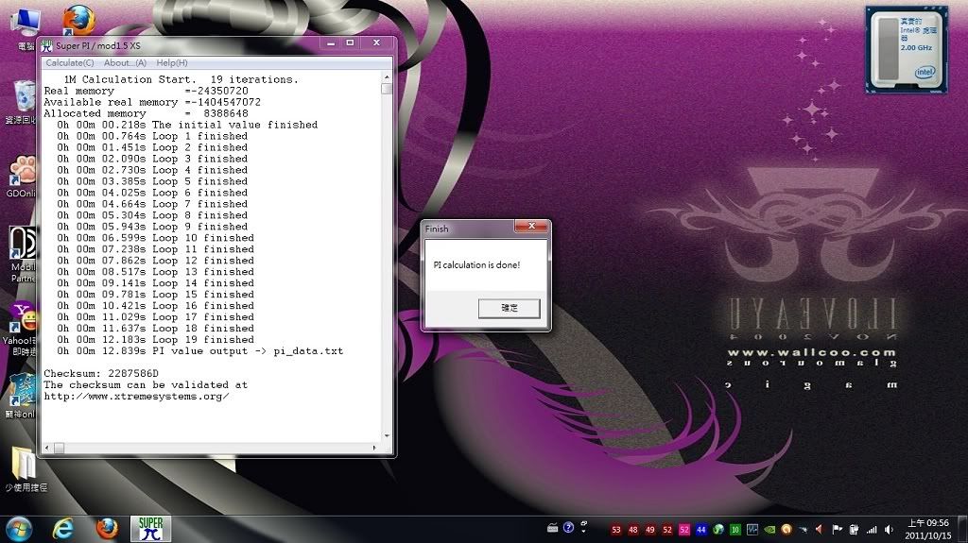Click the NVIDIA tray icon
Viewport: 968px width, 543px height.
[x=769, y=530]
